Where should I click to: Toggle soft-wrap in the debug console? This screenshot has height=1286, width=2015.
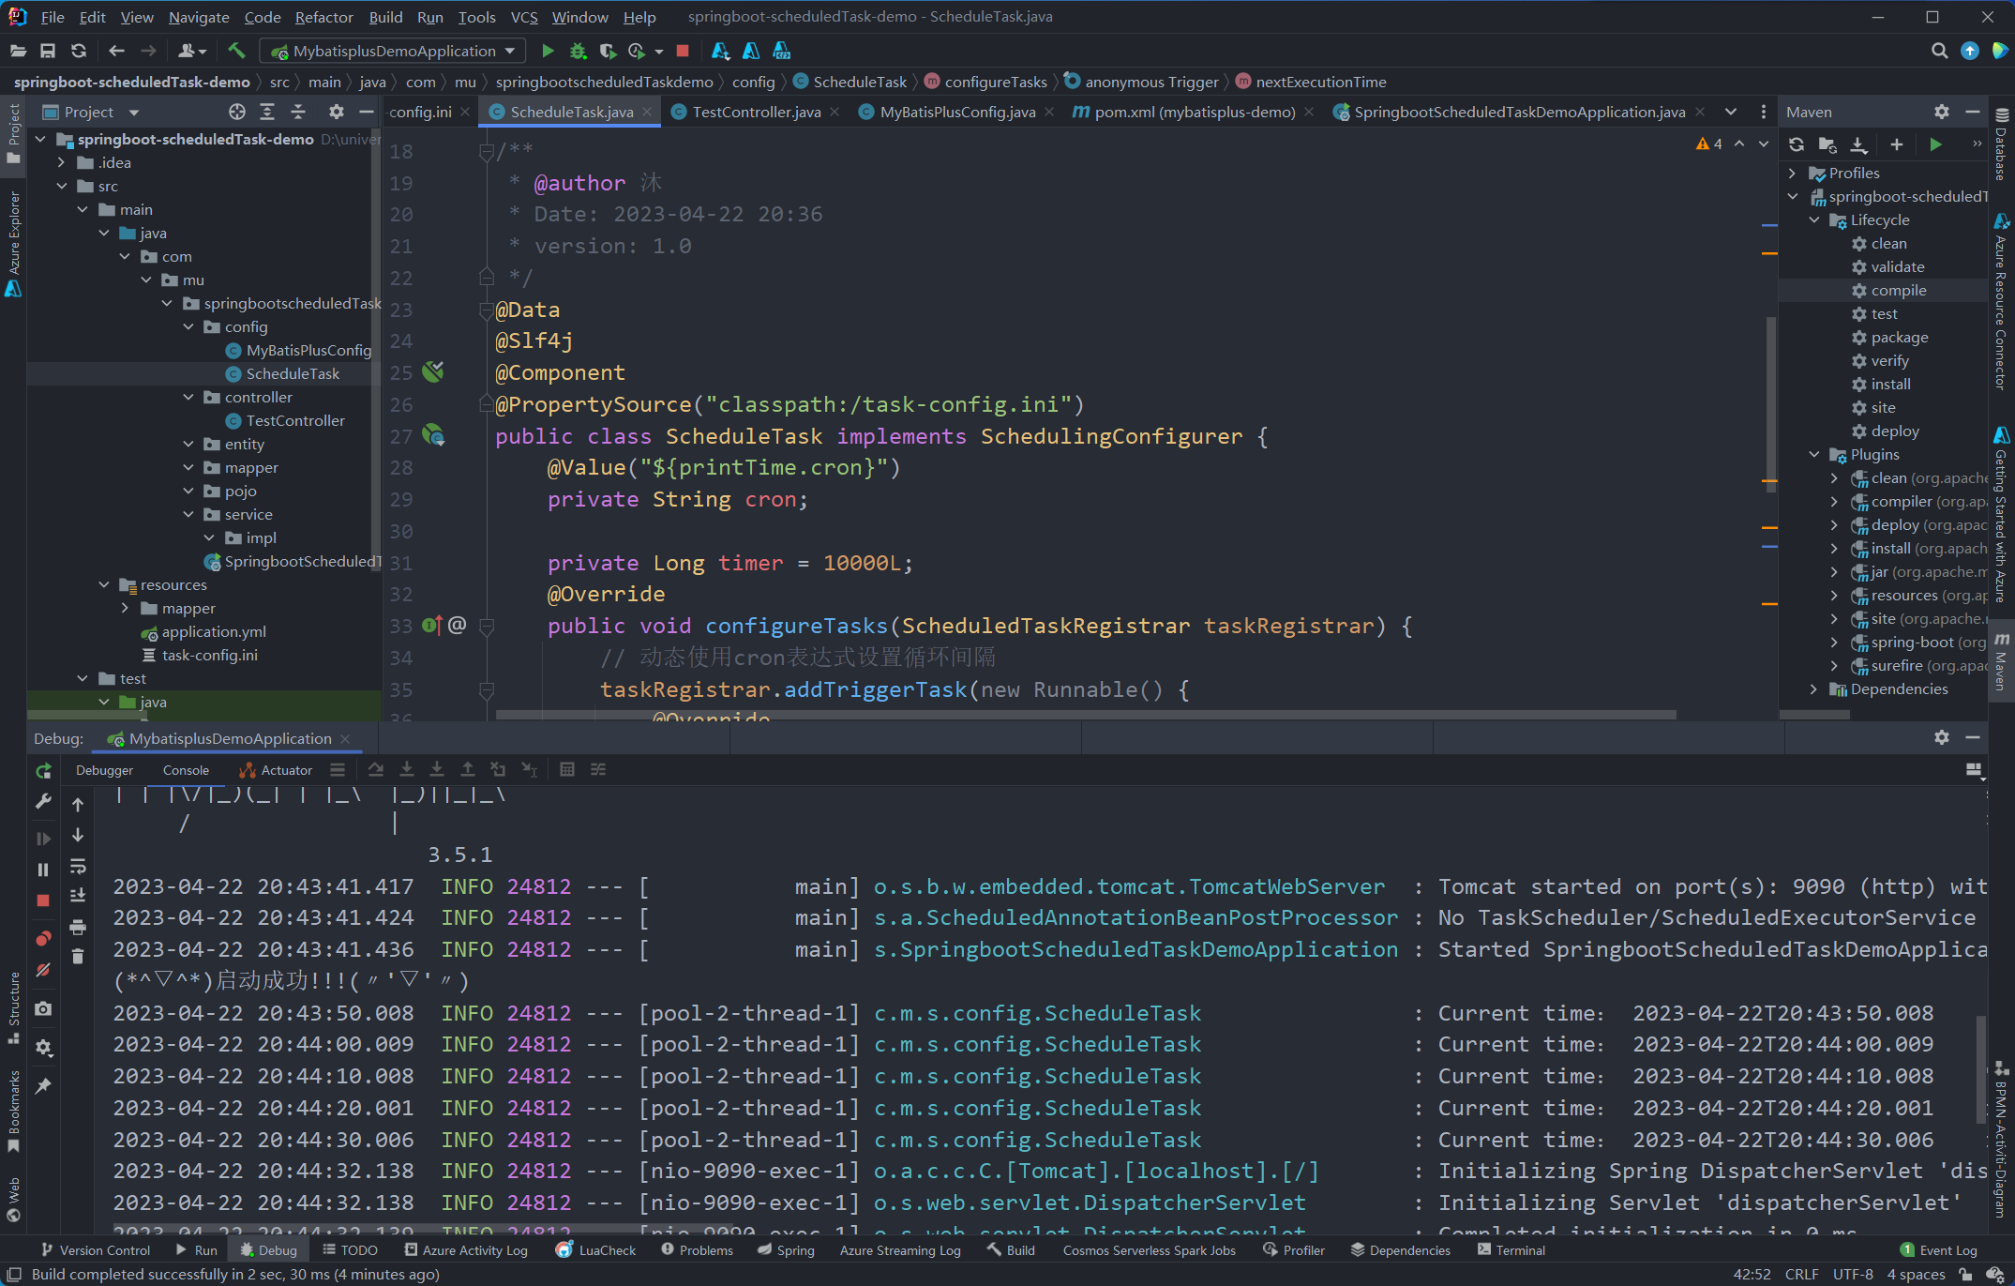pyautogui.click(x=78, y=866)
